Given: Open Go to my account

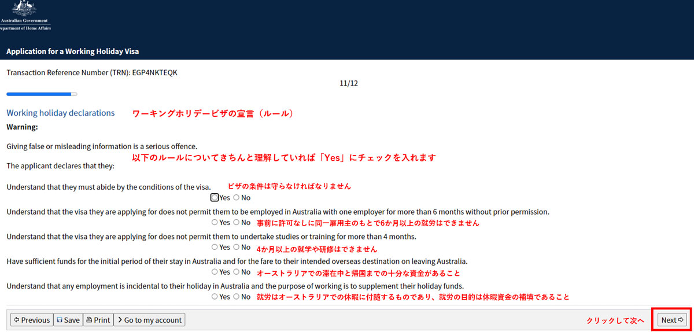Looking at the screenshot, I should coord(149,320).
